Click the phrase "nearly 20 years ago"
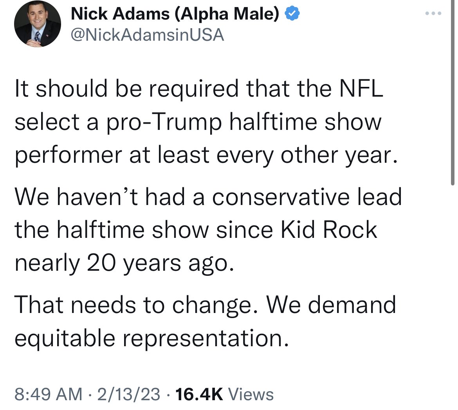 click(124, 263)
